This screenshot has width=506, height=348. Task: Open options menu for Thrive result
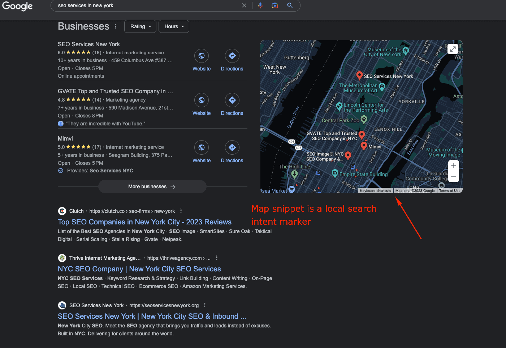point(217,258)
